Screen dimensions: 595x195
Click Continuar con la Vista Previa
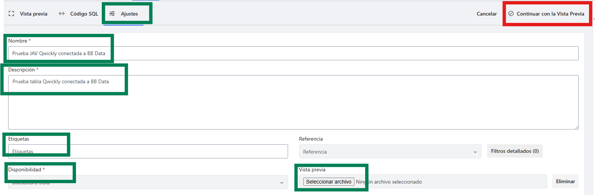tap(546, 14)
